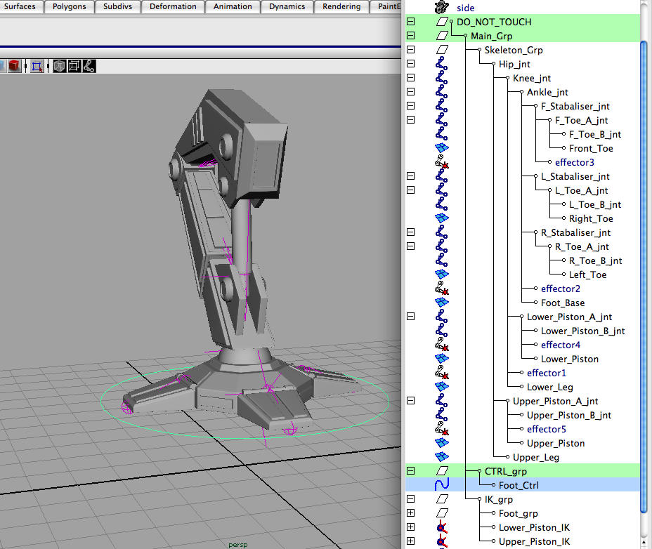The height and width of the screenshot is (549, 652).
Task: Select the red shaded cube icon in the toolbar
Action: [13, 65]
